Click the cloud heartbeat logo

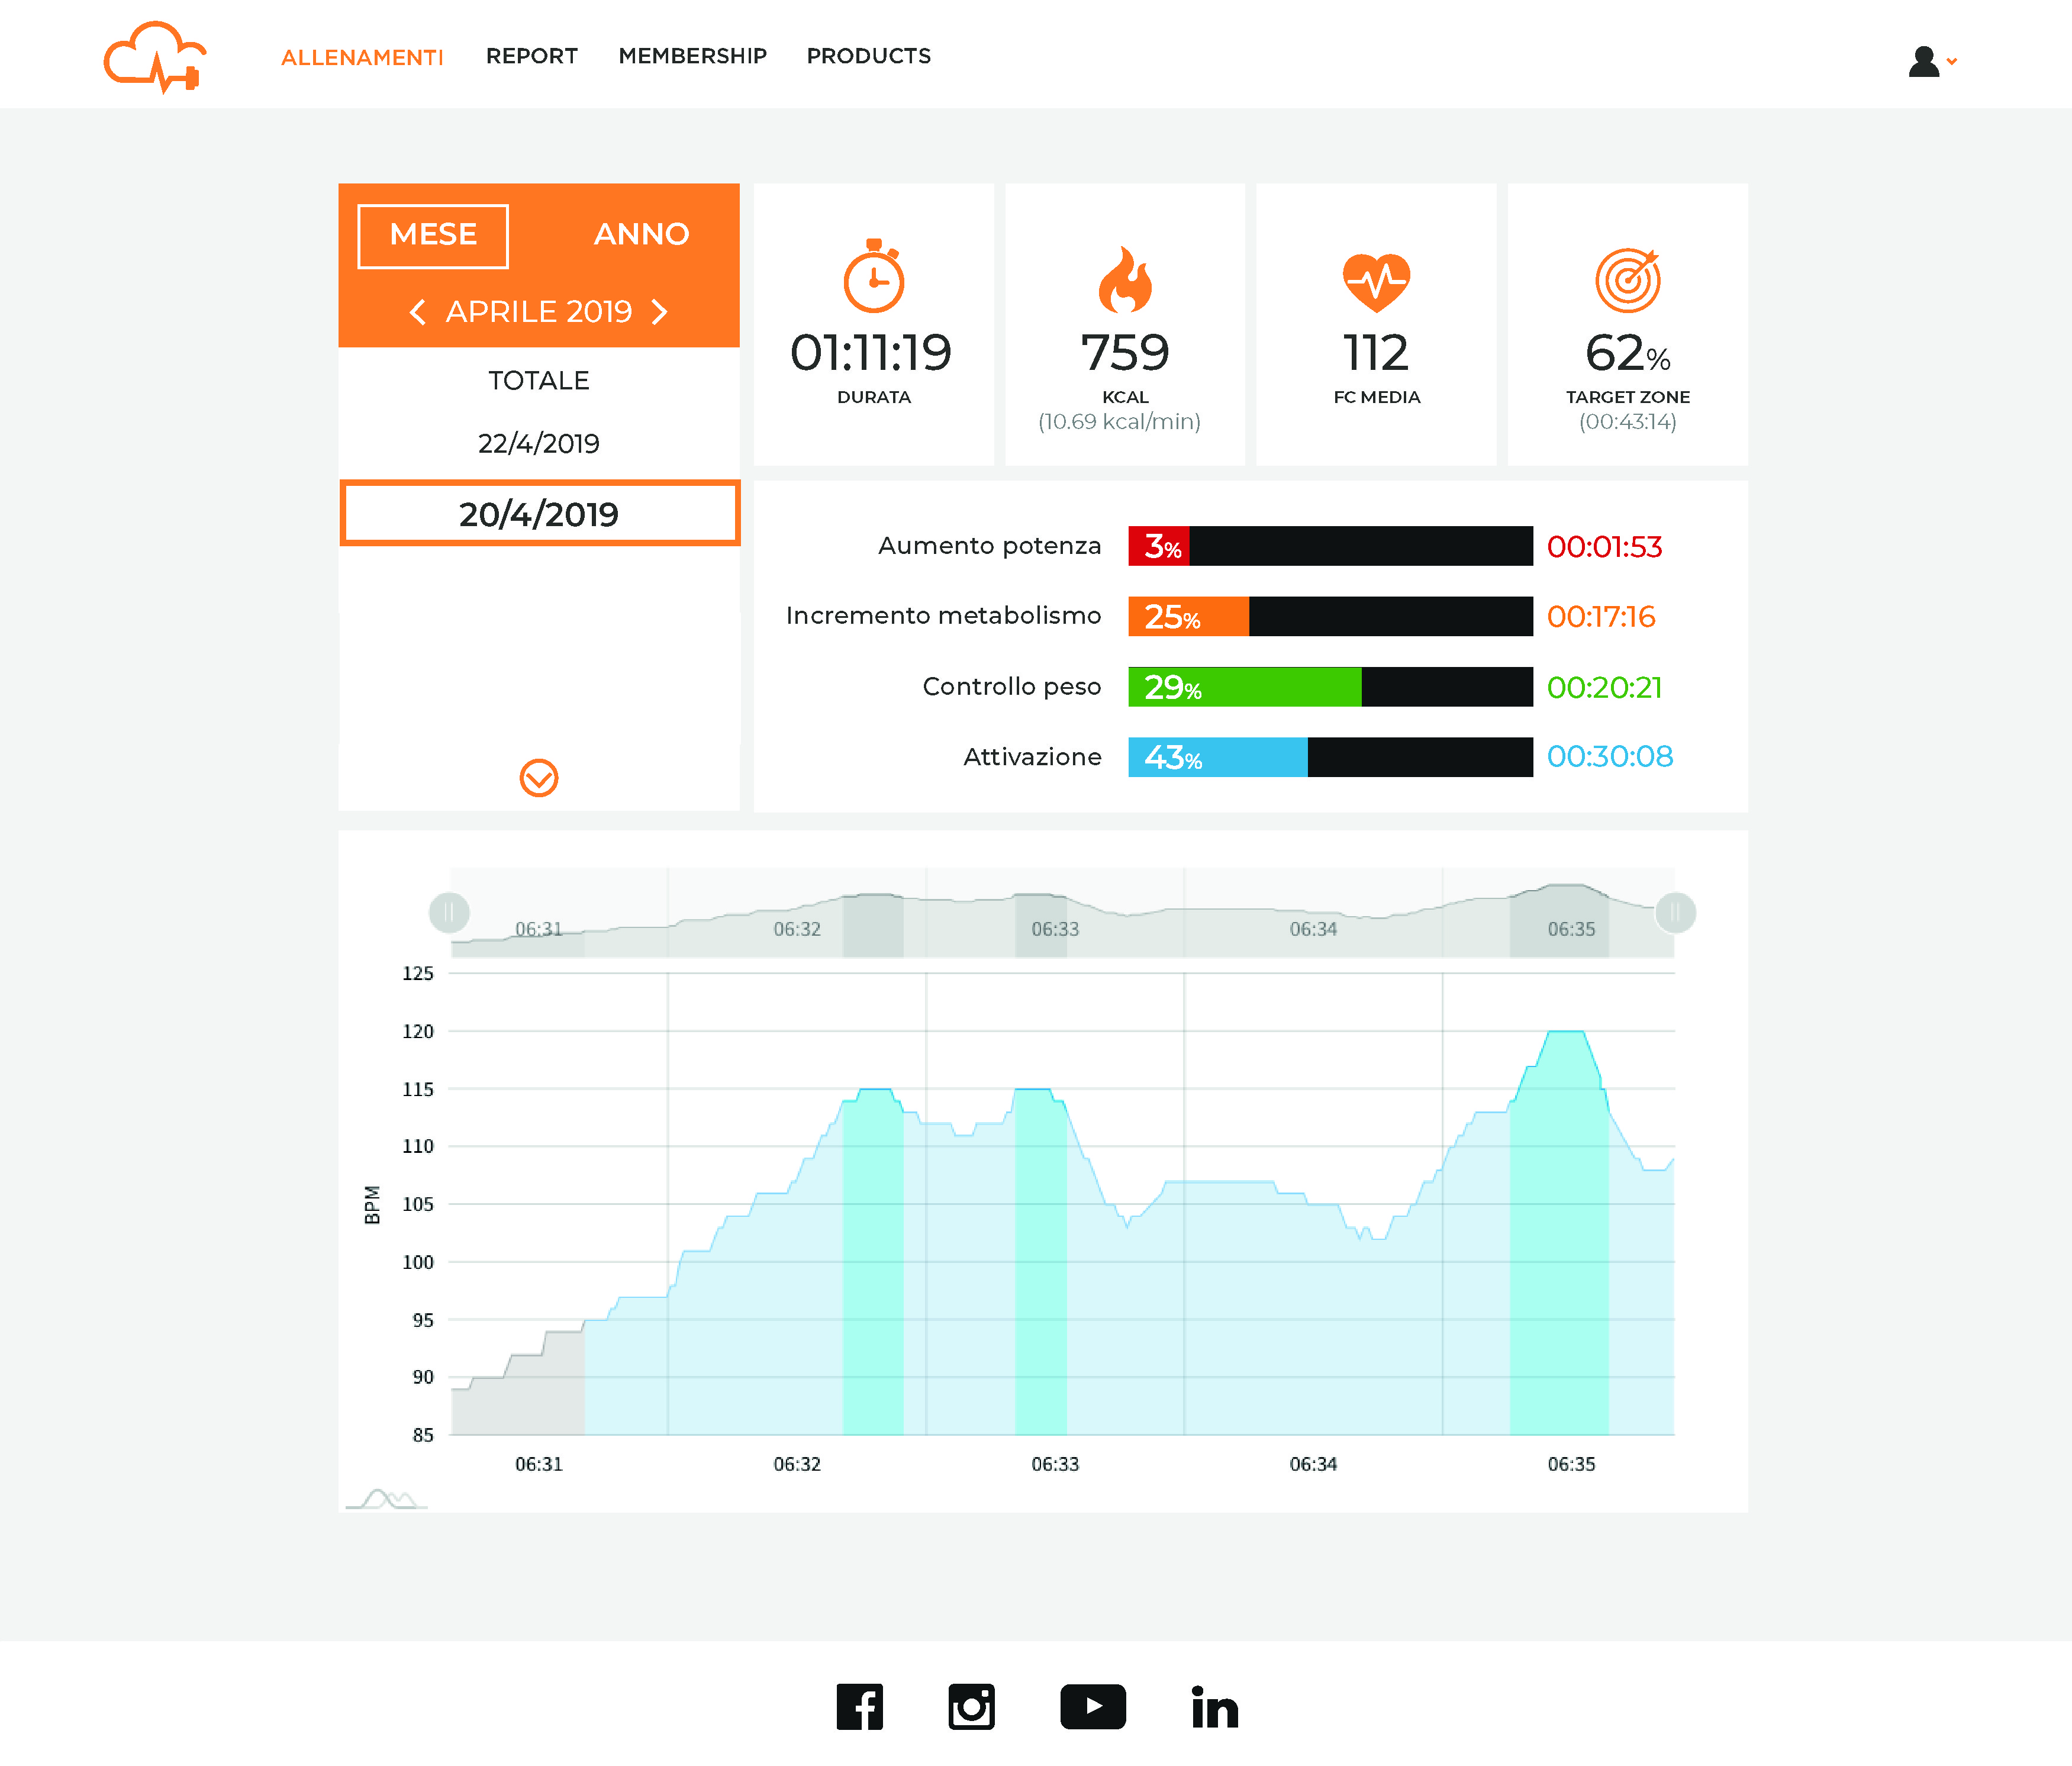[155, 57]
